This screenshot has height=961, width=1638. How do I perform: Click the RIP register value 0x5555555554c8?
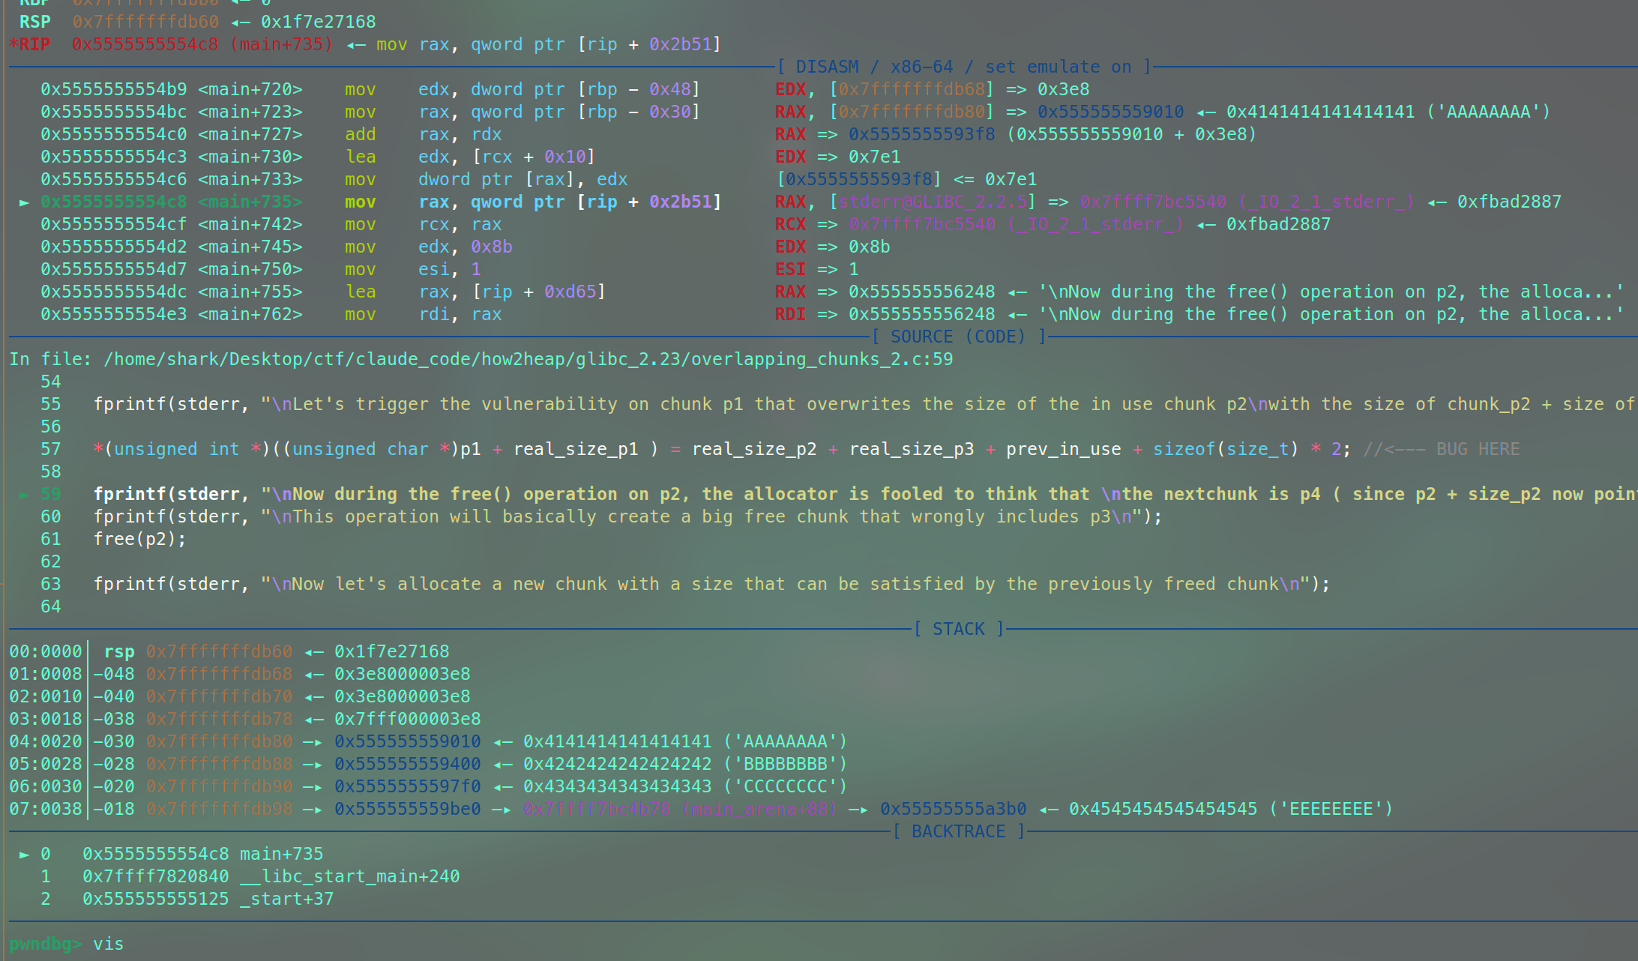(x=145, y=44)
